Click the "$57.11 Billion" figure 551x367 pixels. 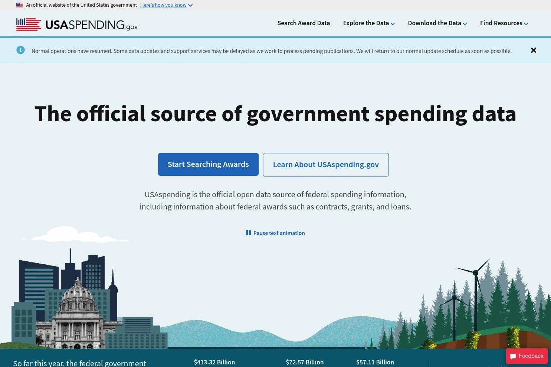375,362
